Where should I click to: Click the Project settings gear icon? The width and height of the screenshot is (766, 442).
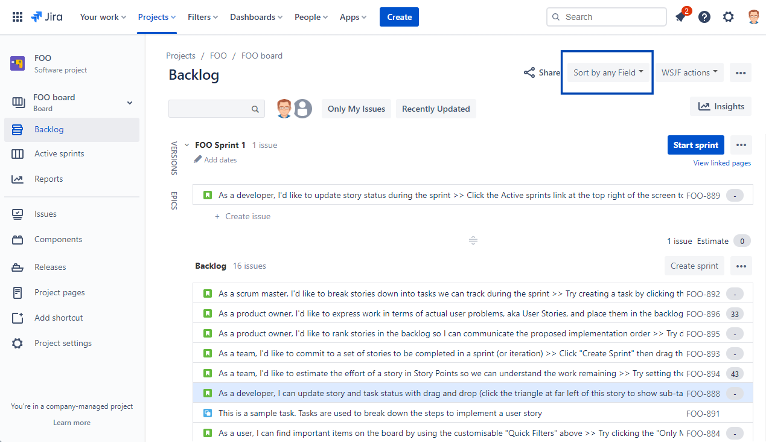point(18,343)
